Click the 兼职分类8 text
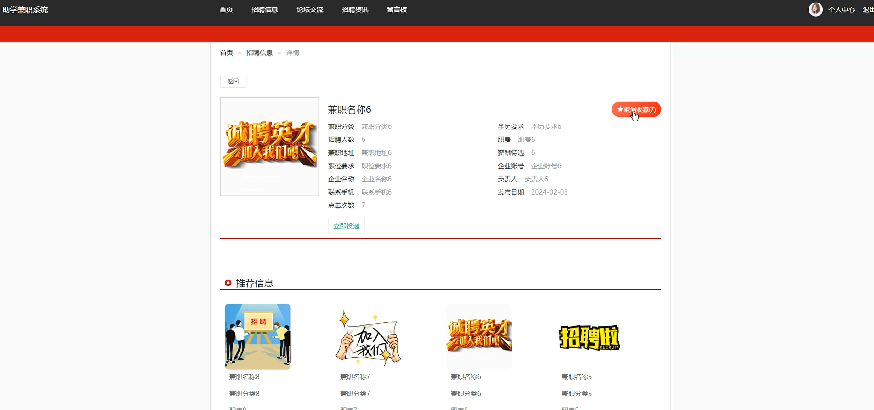The height and width of the screenshot is (410, 874). click(x=244, y=394)
